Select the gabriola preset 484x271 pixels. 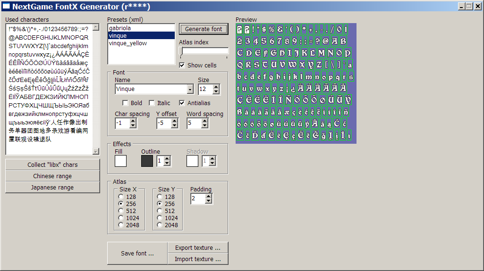(x=141, y=28)
